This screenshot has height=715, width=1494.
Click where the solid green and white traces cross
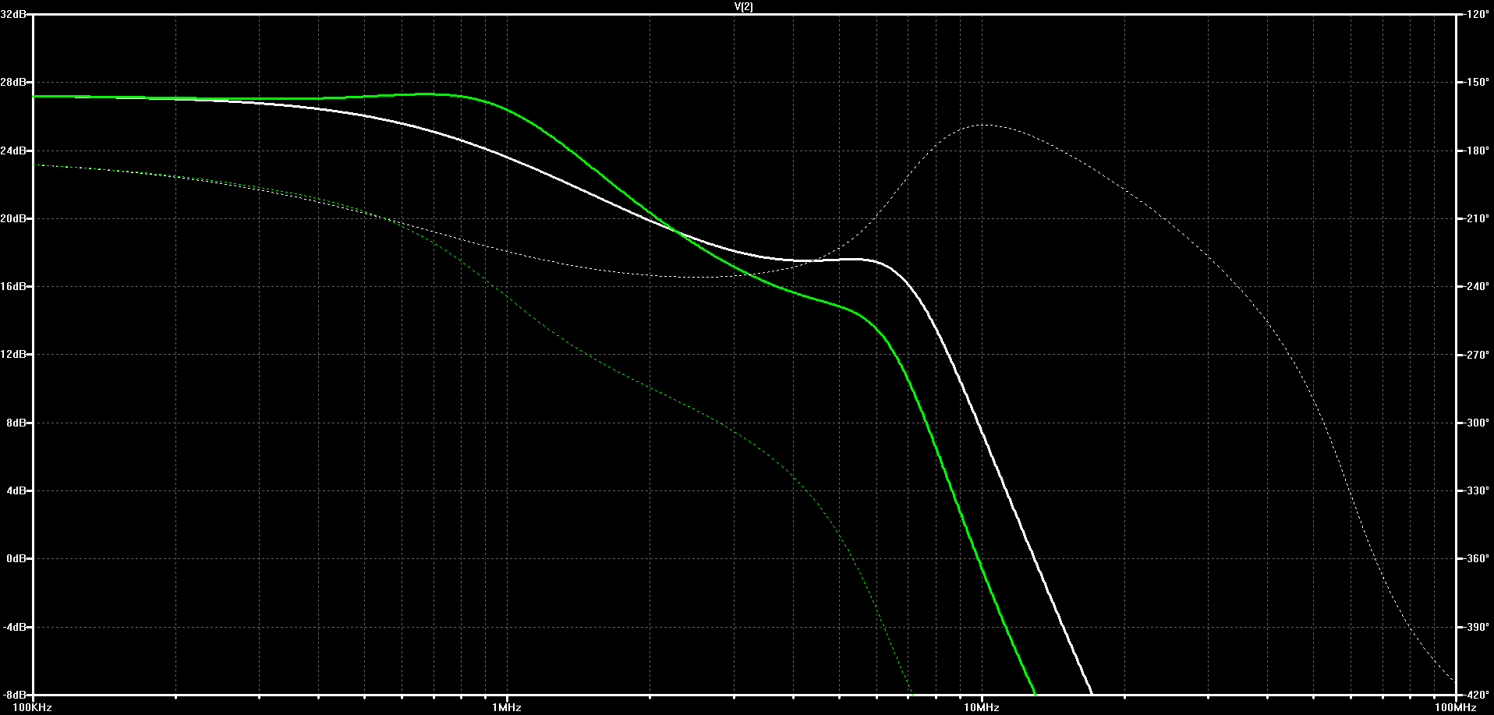point(675,230)
